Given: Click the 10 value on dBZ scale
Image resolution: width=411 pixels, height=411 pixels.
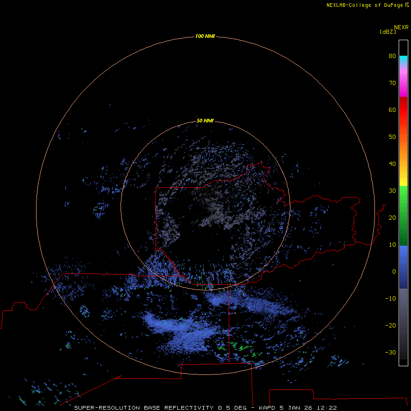Looking at the screenshot, I should (392, 245).
